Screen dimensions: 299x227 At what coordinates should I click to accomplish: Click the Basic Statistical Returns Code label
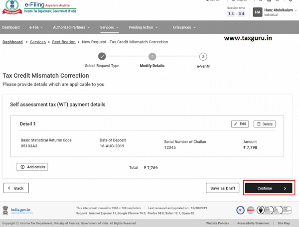[x=46, y=140]
